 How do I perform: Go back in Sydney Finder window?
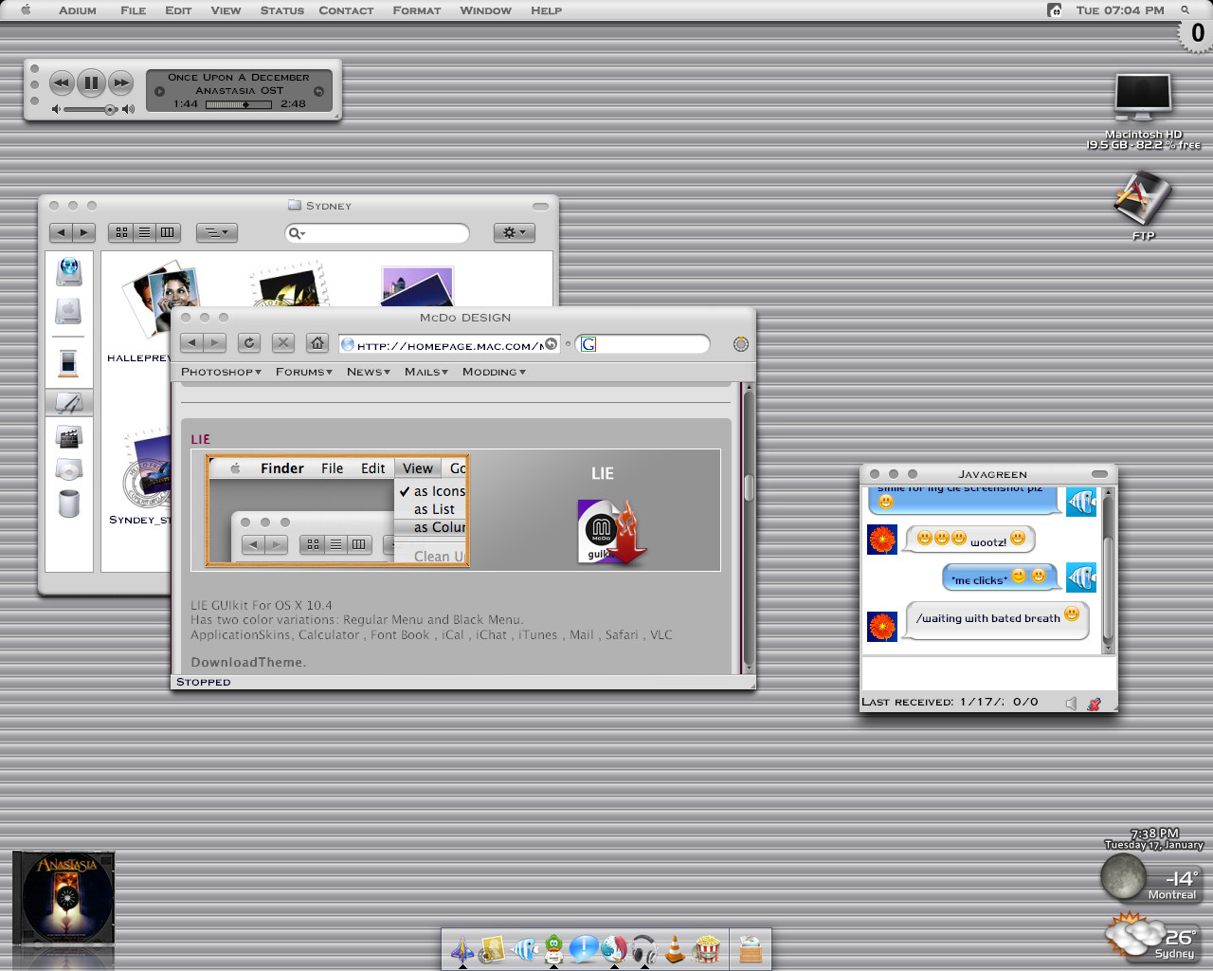coord(62,232)
